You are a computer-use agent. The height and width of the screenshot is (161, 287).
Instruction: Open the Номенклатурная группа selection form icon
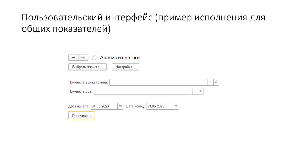[216, 82]
